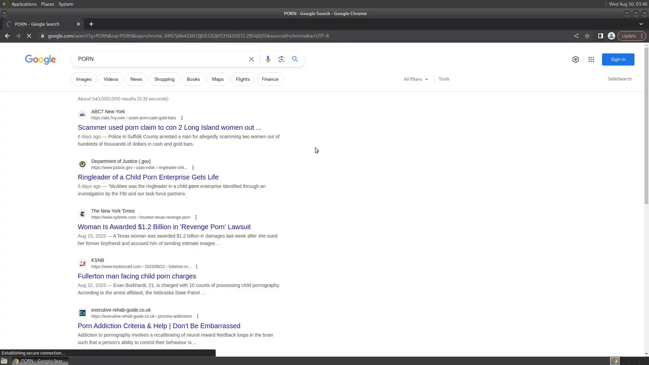Open more options for ABC7 New York result
The image size is (649, 365).
tap(182, 118)
